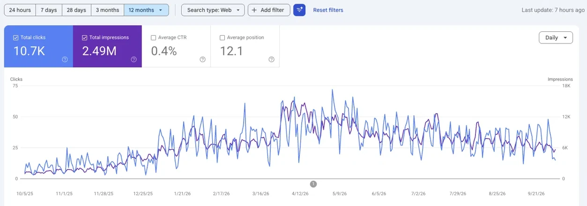Enable the Average position checkbox

coord(223,37)
